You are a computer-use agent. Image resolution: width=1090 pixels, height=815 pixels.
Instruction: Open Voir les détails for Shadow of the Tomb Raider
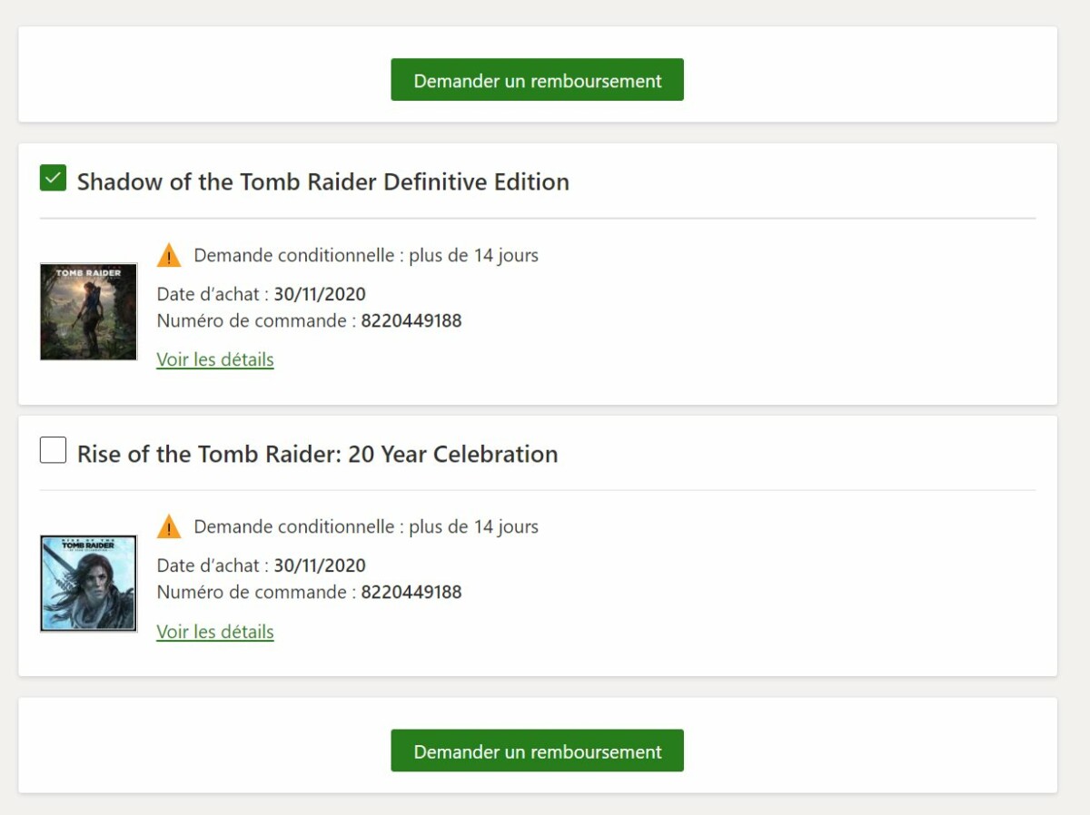[215, 359]
